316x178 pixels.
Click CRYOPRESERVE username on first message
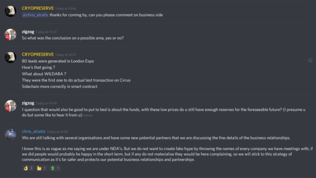coord(38,8)
